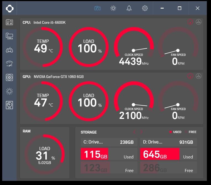Click the CPU TEMP 49 °C gauge
Screen dimensions: 211x185
click(43, 47)
